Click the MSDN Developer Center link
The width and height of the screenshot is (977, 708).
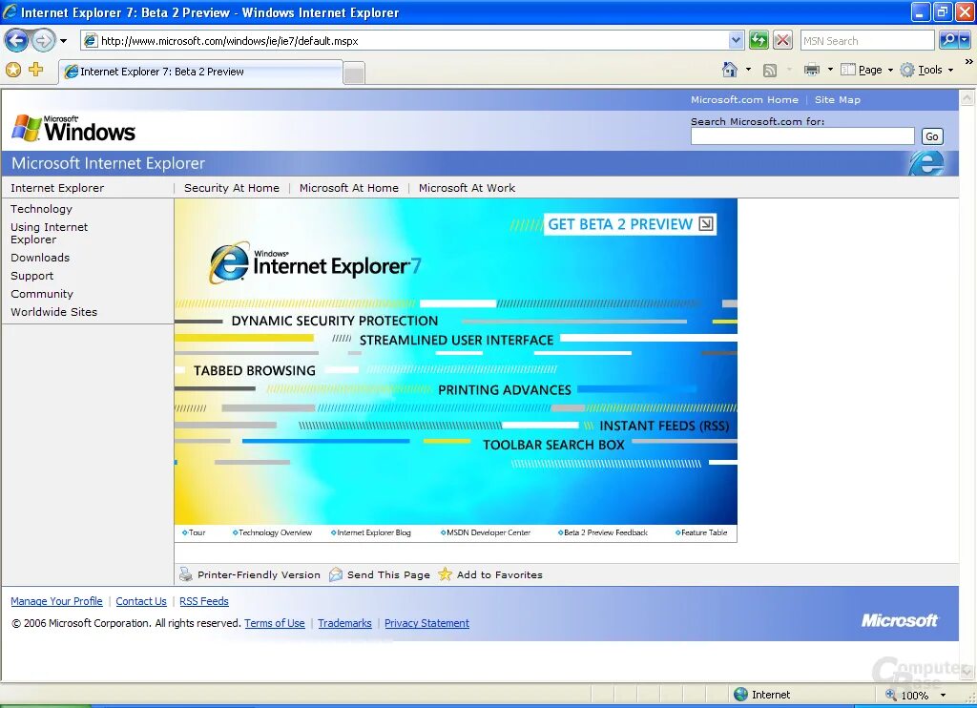pos(486,532)
